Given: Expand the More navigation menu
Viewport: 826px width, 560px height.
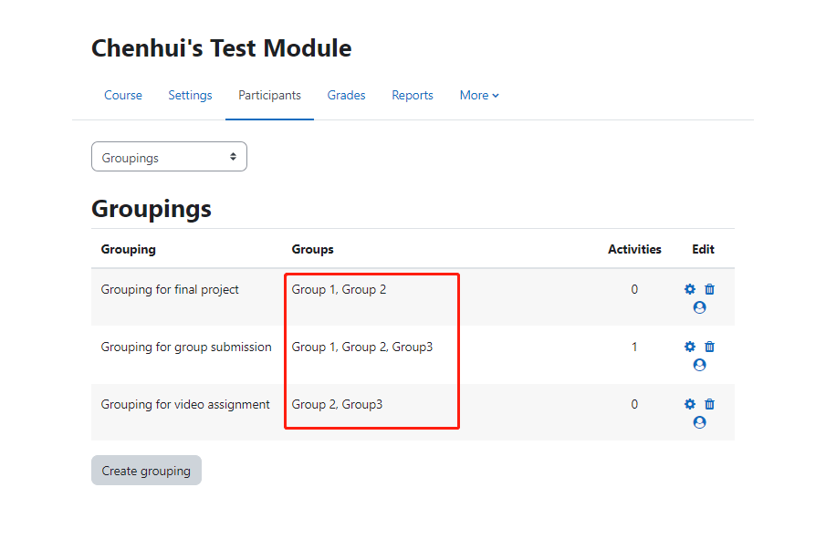Looking at the screenshot, I should pyautogui.click(x=479, y=96).
